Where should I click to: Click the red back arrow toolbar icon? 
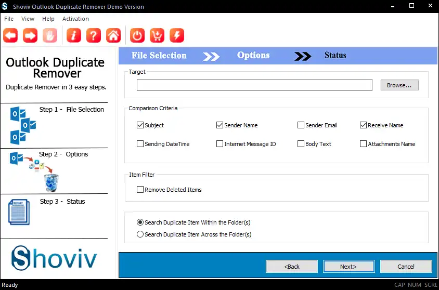(x=10, y=35)
